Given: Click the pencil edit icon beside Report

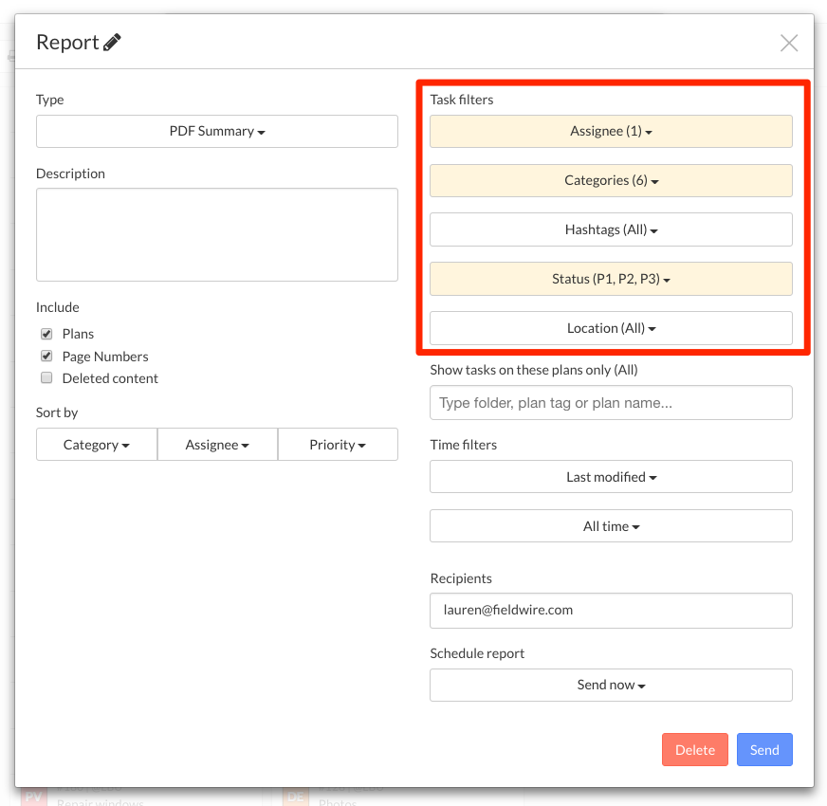Looking at the screenshot, I should click(113, 43).
